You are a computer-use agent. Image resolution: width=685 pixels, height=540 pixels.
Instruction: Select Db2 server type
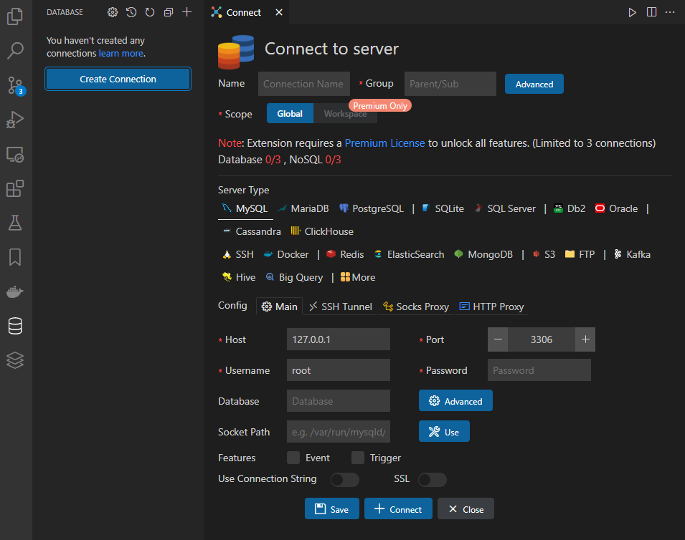pyautogui.click(x=570, y=208)
